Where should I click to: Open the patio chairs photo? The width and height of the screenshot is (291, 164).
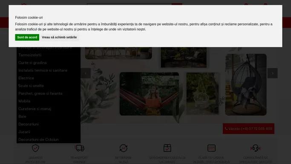point(184,57)
